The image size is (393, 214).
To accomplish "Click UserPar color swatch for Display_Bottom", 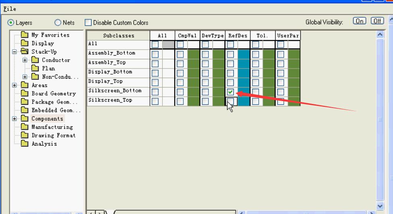I will pos(294,73).
